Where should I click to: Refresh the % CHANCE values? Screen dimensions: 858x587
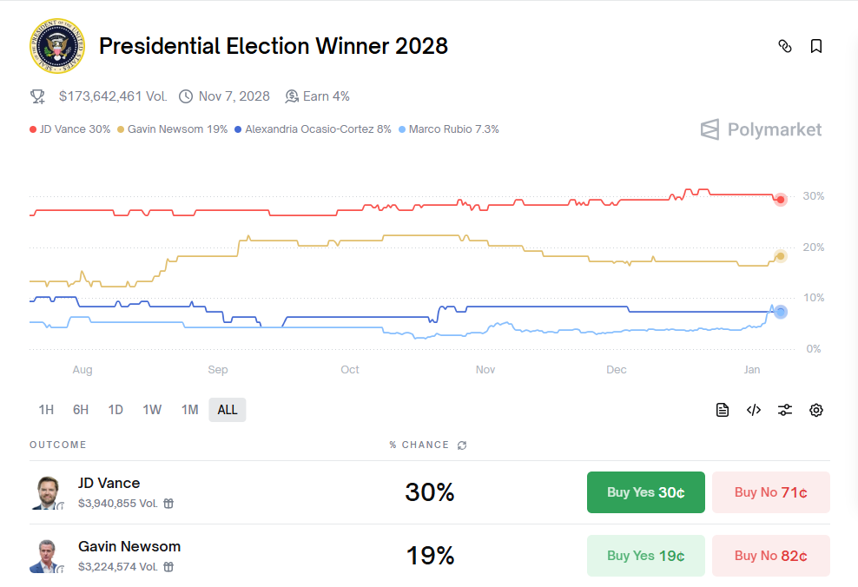(461, 445)
